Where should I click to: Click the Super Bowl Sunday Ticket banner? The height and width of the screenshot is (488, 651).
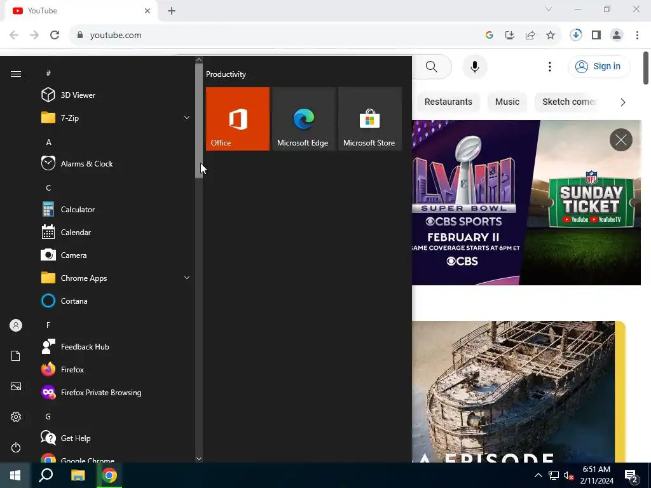coord(526,203)
